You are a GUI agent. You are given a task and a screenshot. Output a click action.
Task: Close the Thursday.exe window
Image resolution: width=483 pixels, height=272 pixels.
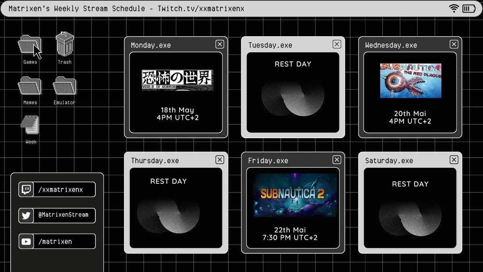[x=219, y=160]
